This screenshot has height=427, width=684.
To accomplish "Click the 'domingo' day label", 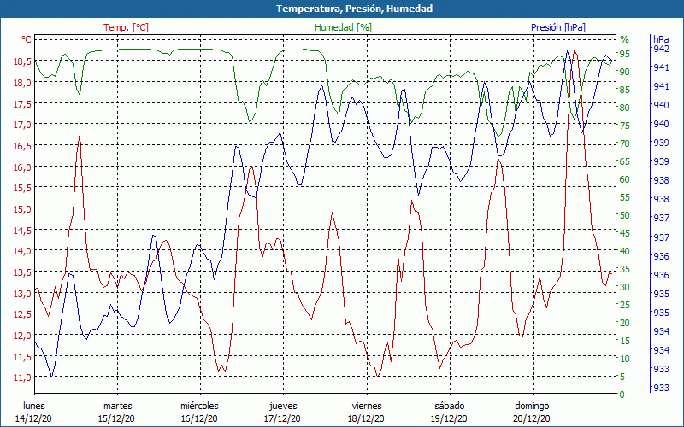I will 532,407.
